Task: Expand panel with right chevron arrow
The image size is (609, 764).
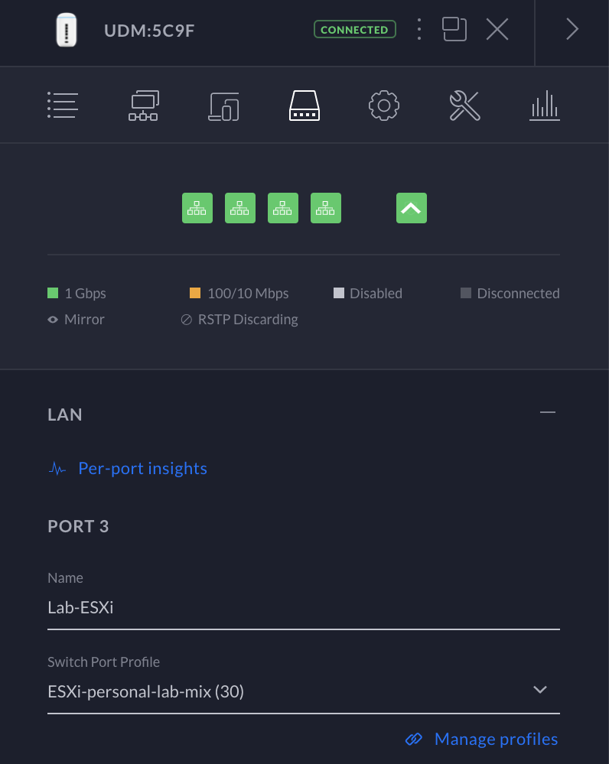Action: 572,30
